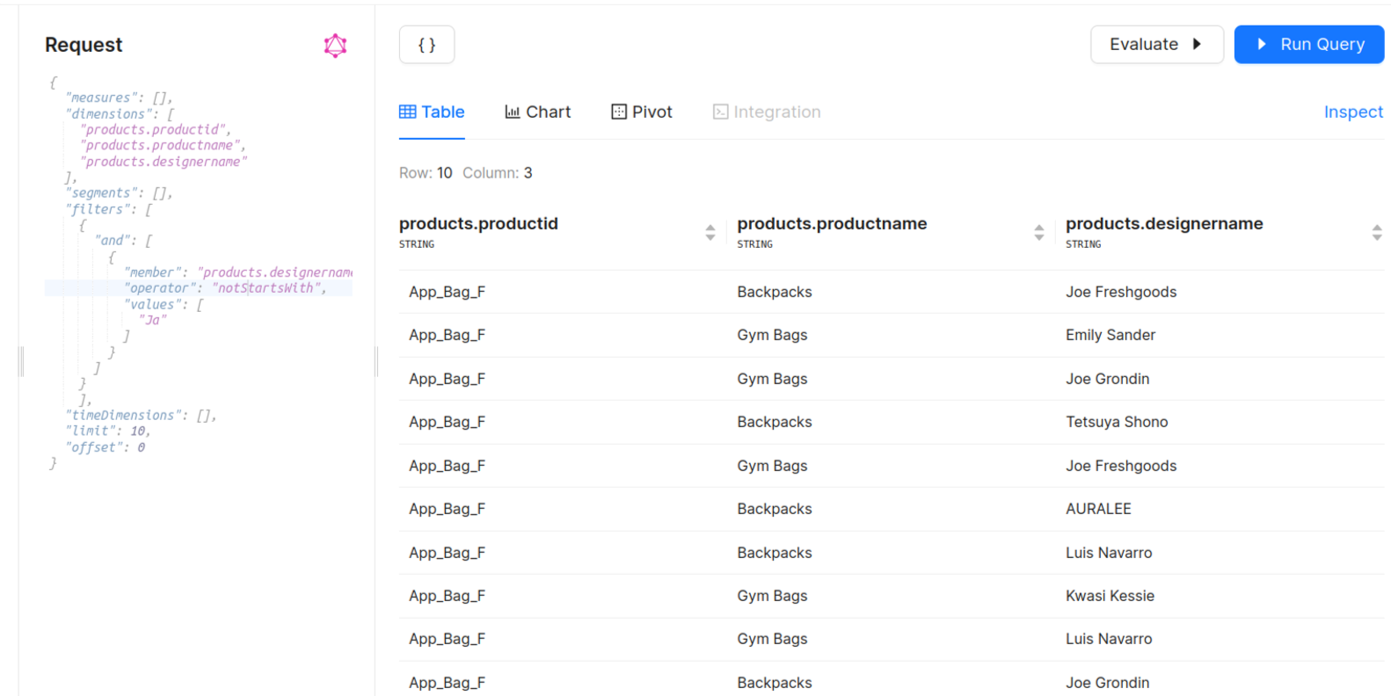The height and width of the screenshot is (696, 1391).
Task: Click Backpacks in AURALEE row
Action: click(x=775, y=509)
